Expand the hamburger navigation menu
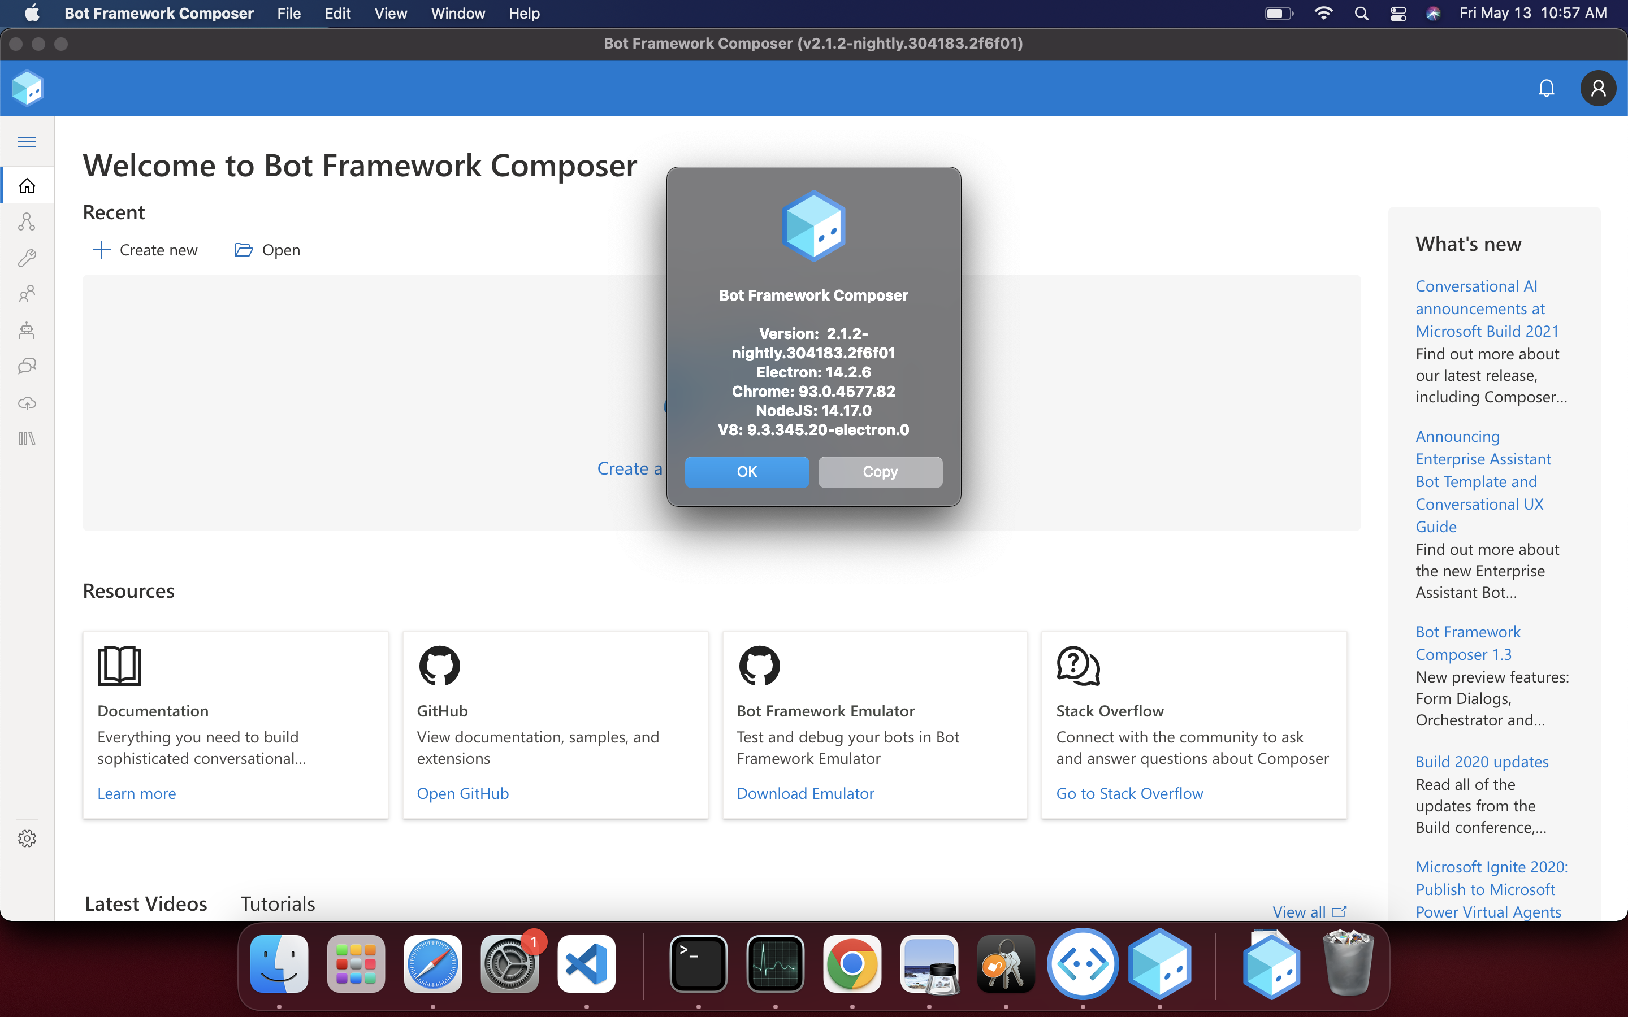Screen dimensions: 1628x1017 [27, 141]
